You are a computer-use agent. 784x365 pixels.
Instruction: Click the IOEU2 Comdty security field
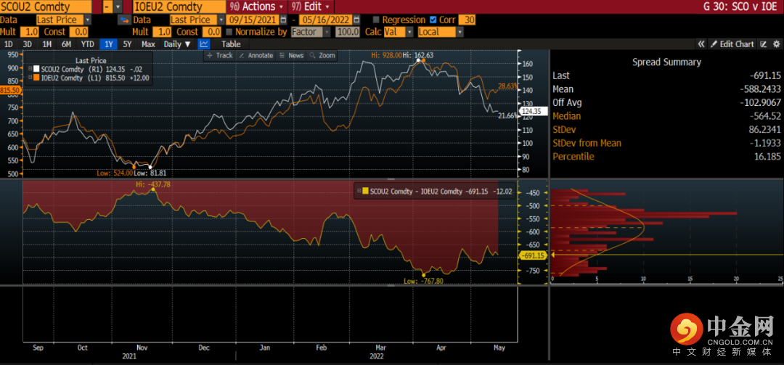[x=180, y=7]
